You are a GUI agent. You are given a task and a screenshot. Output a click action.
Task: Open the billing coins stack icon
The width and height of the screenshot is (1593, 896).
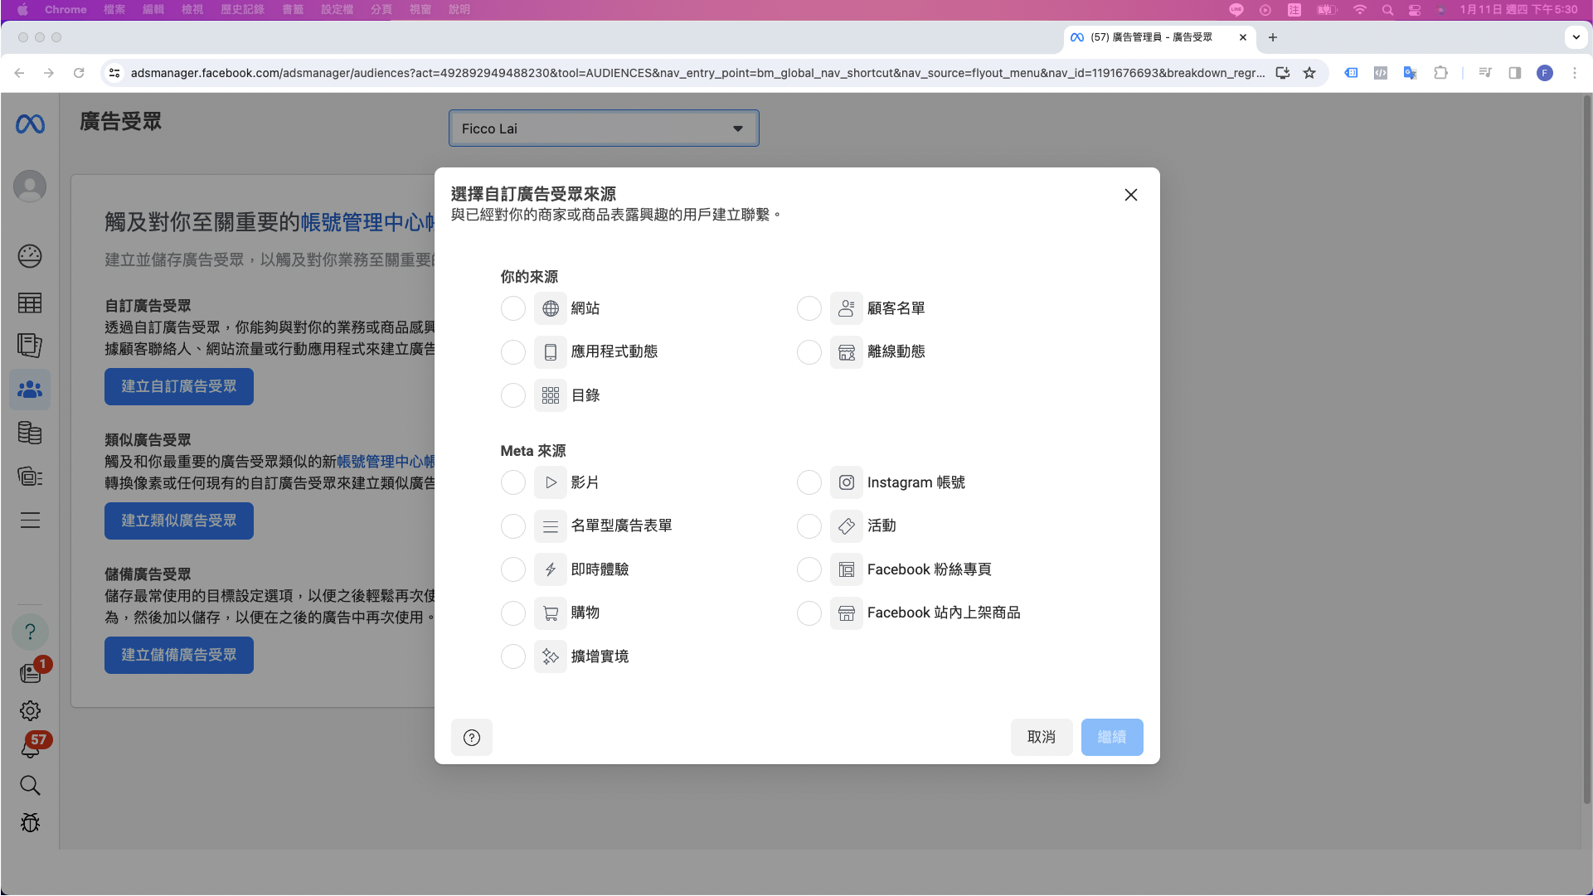30,433
